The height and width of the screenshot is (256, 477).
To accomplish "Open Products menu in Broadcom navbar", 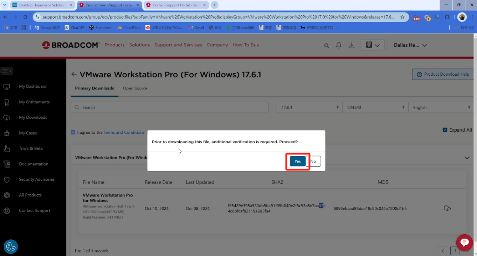I will pos(115,45).
